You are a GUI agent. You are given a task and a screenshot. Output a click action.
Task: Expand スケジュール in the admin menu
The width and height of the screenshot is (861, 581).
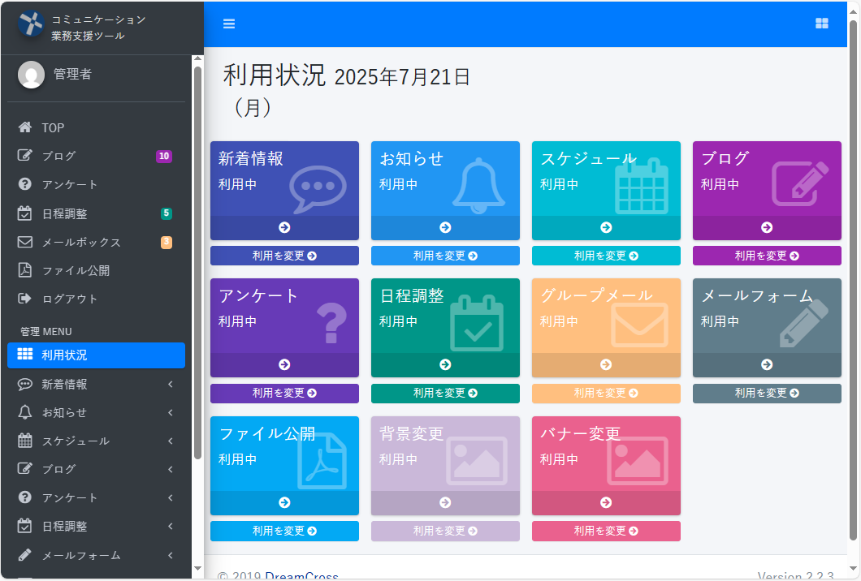coord(96,441)
